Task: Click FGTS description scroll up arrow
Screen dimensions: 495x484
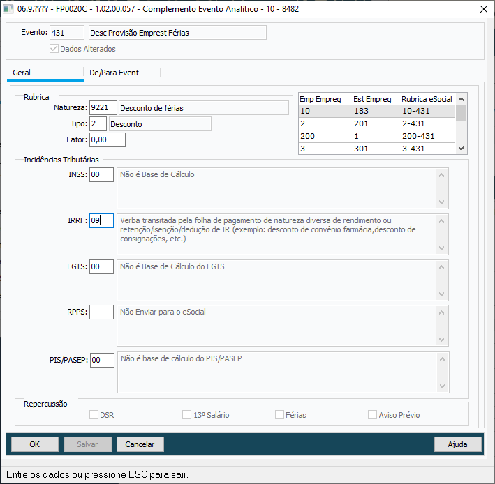Action: click(442, 267)
